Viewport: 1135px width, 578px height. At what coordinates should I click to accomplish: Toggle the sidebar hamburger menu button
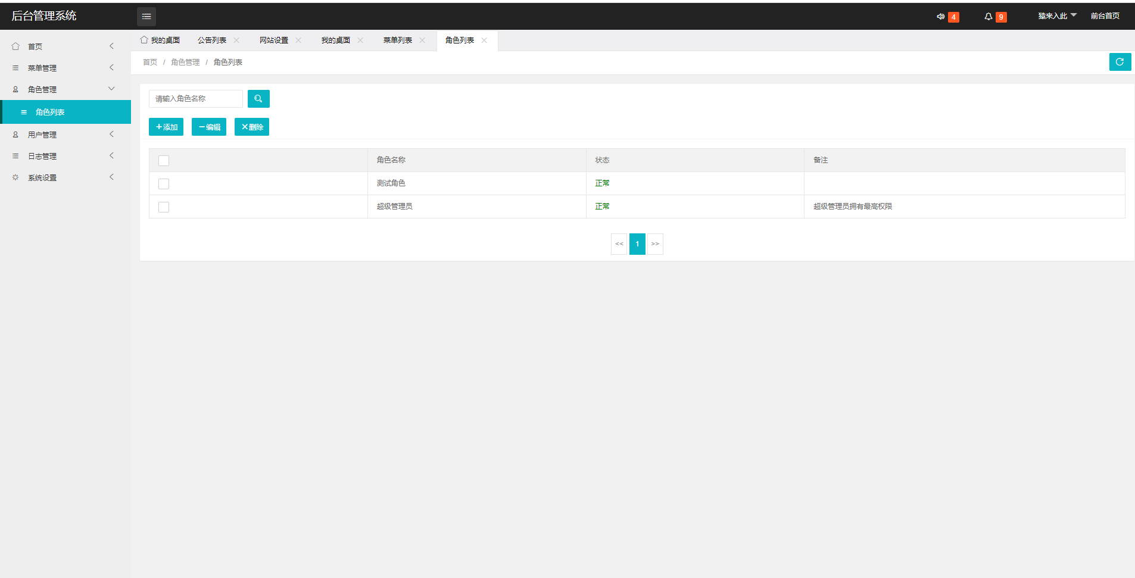point(146,17)
